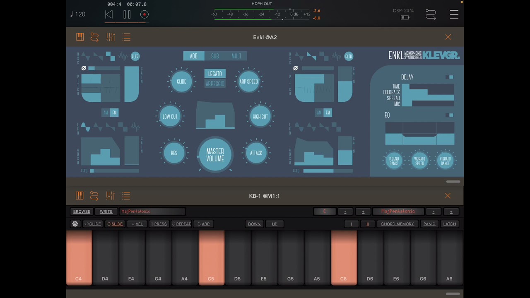530x298 pixels.
Task: Open the AUM hamburger menu
Action: point(454,14)
